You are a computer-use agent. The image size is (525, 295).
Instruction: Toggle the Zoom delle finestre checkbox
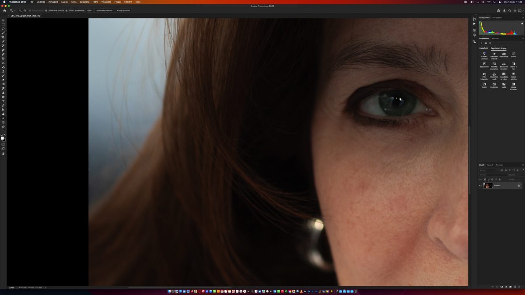click(46, 10)
